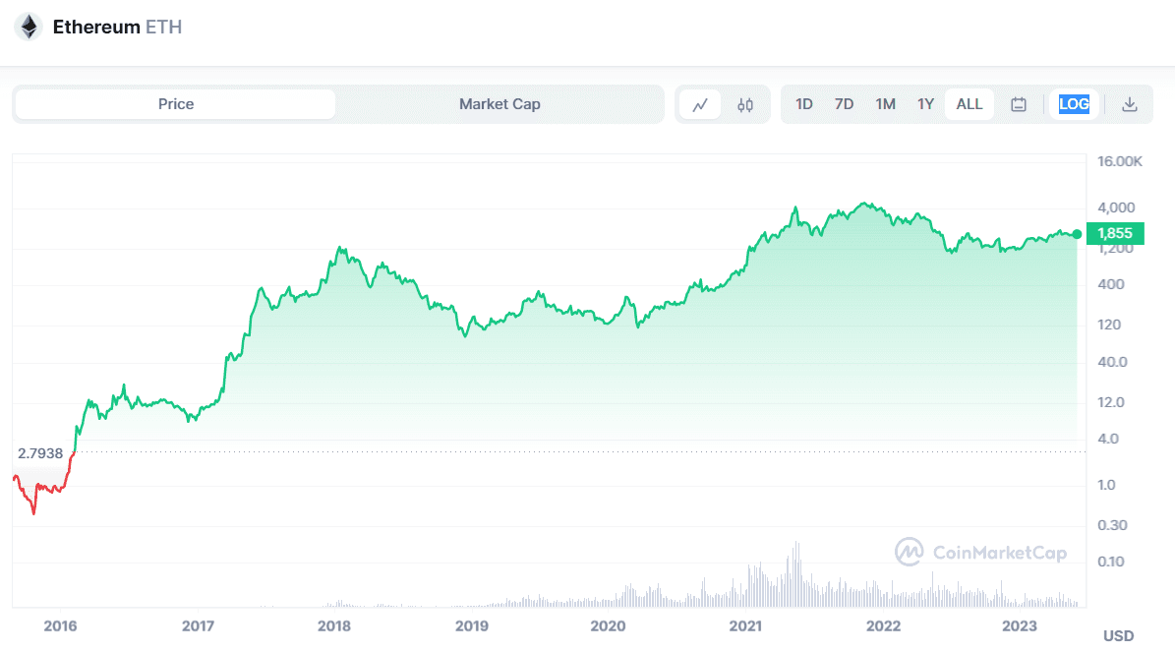The image size is (1175, 652).
Task: Click the 2022 x-axis label
Action: tap(884, 625)
